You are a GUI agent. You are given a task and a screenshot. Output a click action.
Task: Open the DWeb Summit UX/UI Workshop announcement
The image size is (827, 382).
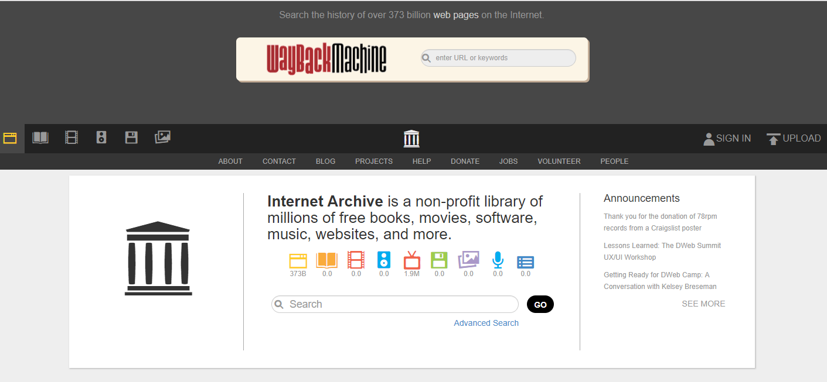point(662,252)
